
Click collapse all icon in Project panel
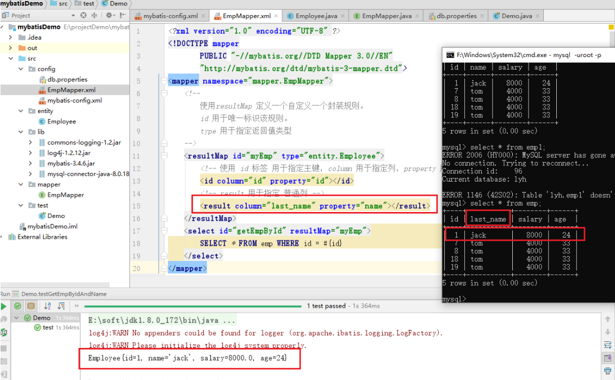(94, 15)
